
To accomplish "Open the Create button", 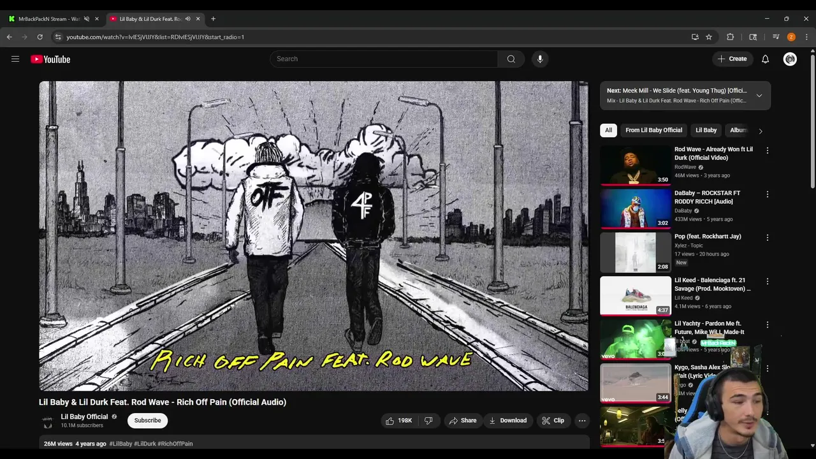I will tap(732, 59).
